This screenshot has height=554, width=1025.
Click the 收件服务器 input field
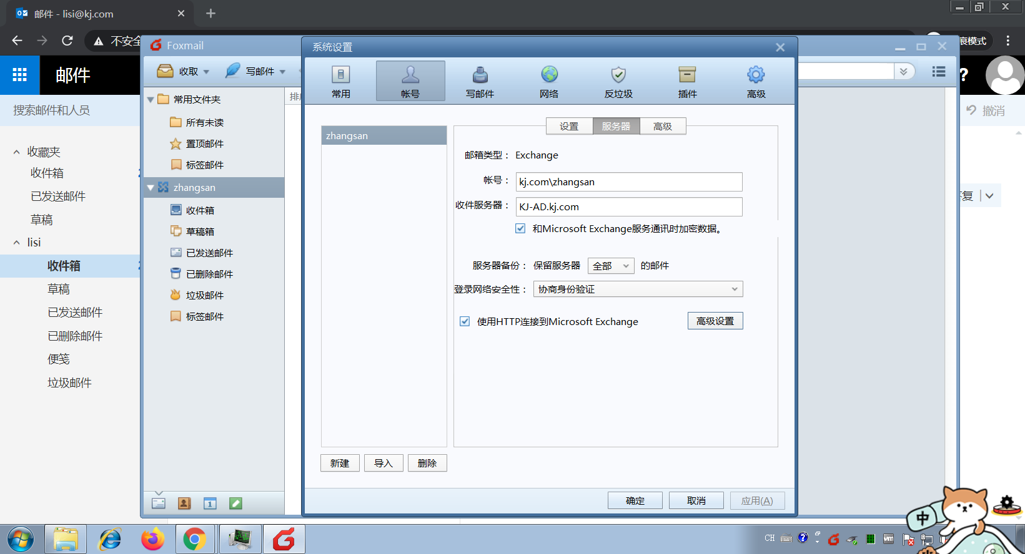click(x=629, y=207)
